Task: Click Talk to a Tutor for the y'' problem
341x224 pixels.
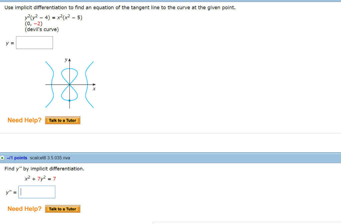Action: point(62,209)
